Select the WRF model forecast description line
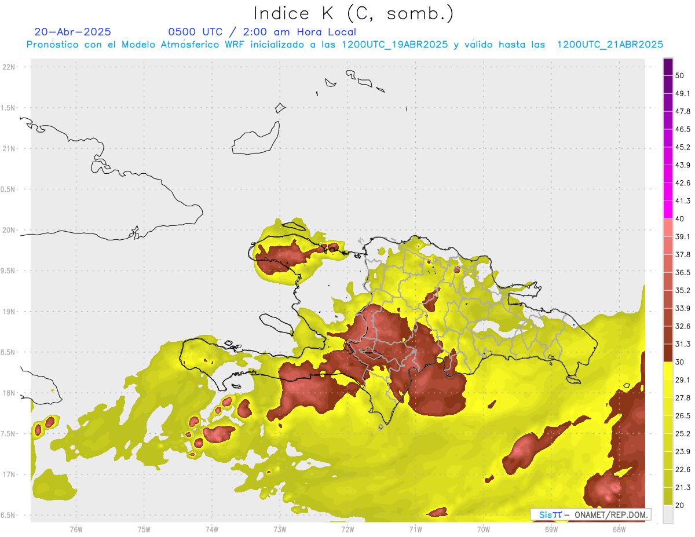 click(345, 45)
